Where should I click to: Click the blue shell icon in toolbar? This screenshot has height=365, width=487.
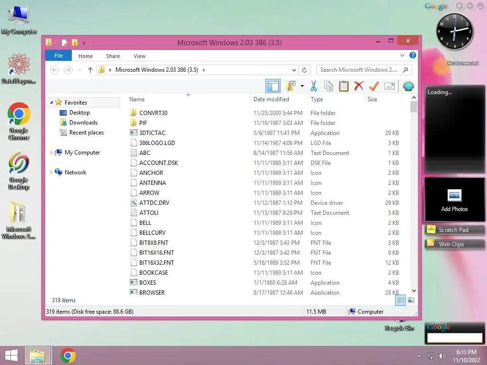click(408, 86)
